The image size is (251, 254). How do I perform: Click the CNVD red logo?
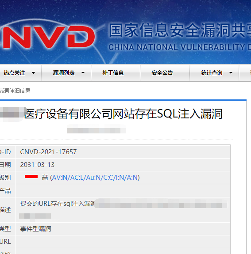47,37
